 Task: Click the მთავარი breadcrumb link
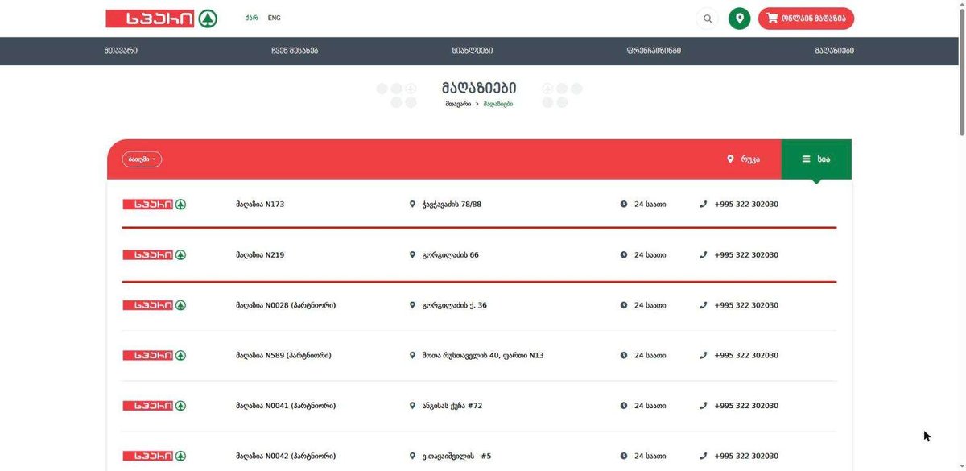point(458,104)
